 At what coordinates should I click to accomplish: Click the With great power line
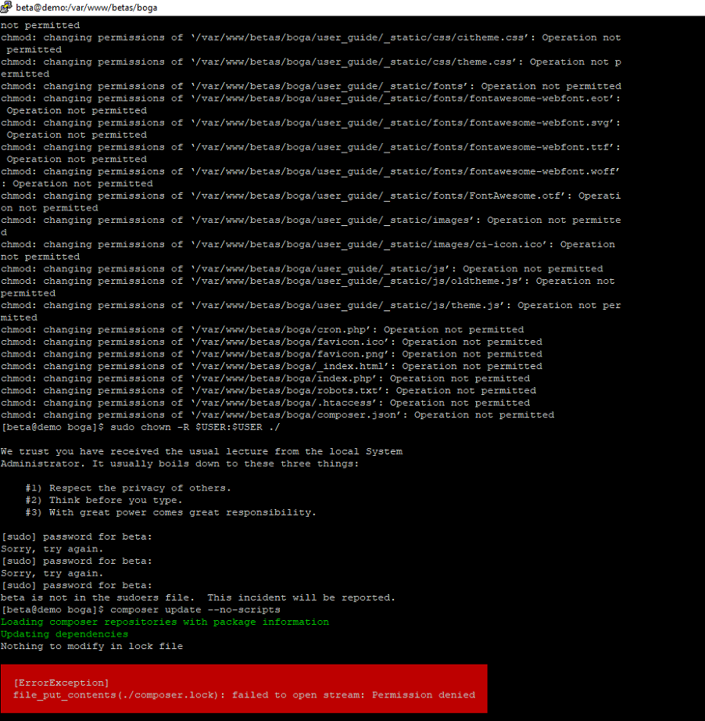[170, 512]
